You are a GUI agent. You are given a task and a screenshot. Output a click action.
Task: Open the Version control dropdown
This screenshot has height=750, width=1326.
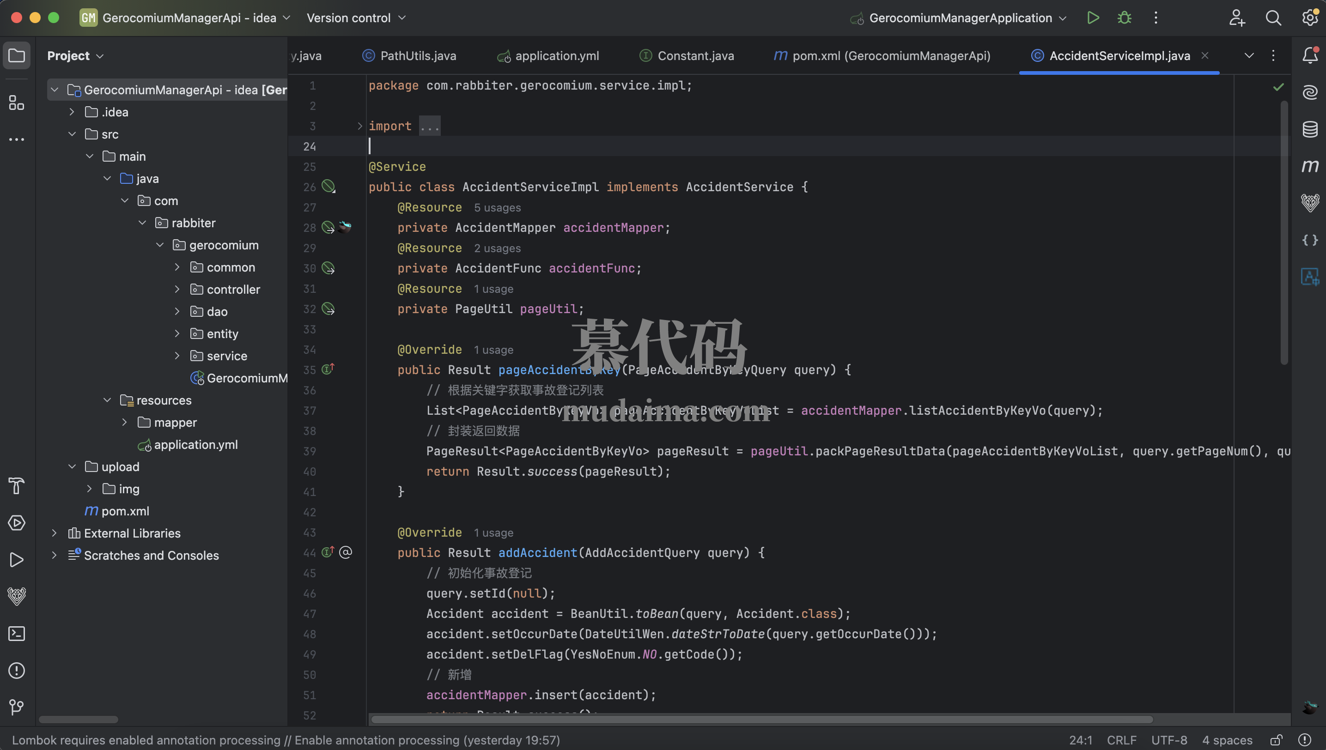pos(356,18)
